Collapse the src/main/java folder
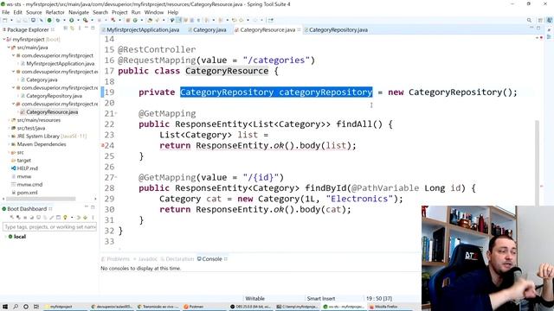554x311 pixels. 9,48
